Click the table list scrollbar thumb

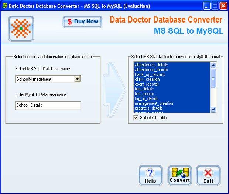213,78
